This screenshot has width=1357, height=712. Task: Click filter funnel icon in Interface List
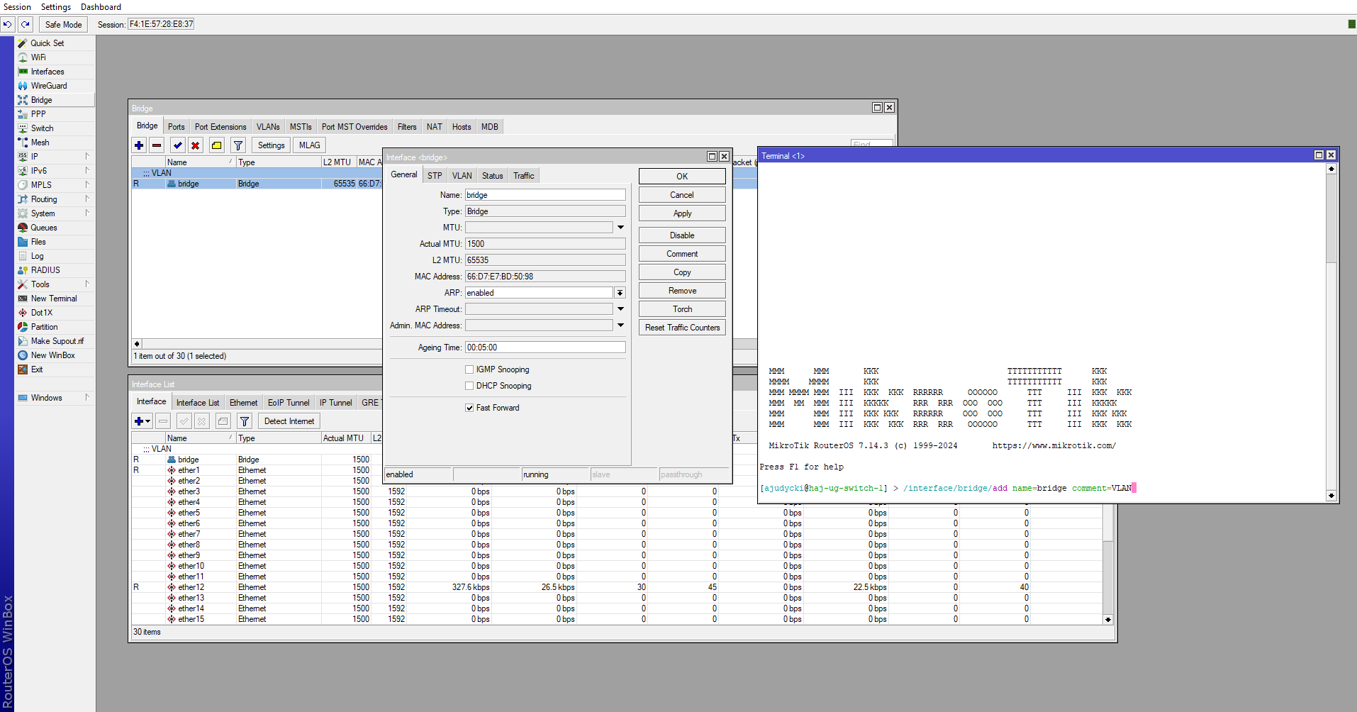(245, 421)
